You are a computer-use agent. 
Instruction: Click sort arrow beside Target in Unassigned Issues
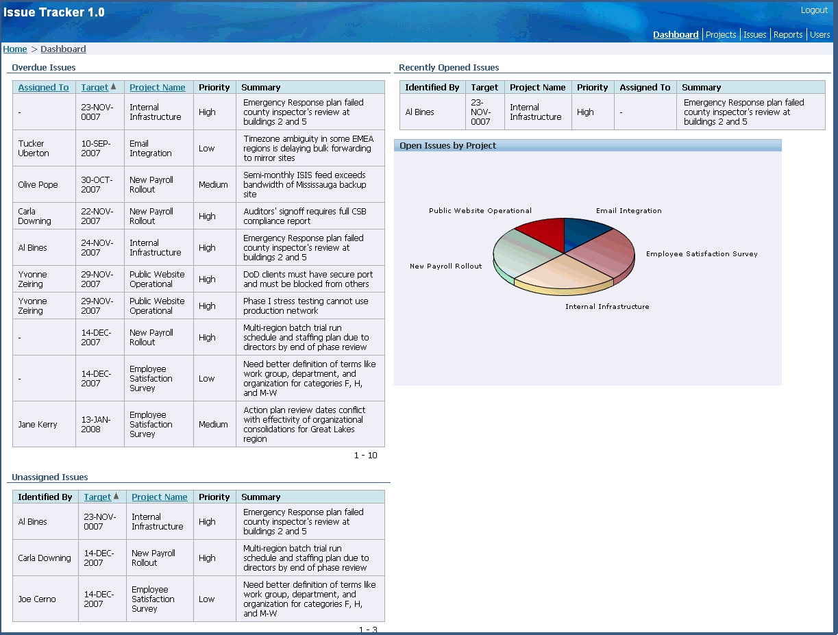tap(116, 497)
